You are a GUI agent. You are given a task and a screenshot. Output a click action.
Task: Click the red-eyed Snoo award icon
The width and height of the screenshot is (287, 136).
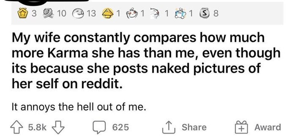132,13
